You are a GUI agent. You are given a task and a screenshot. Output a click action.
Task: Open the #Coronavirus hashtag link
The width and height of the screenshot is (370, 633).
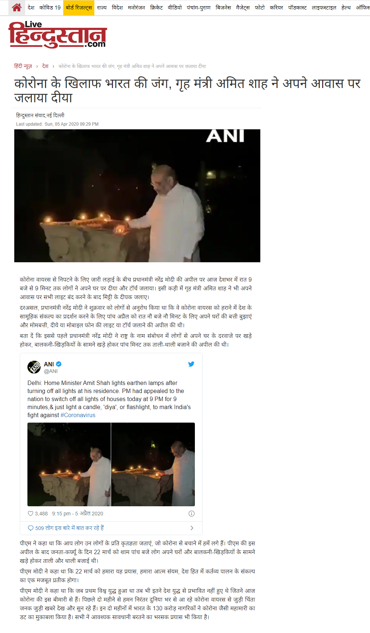(x=78, y=415)
